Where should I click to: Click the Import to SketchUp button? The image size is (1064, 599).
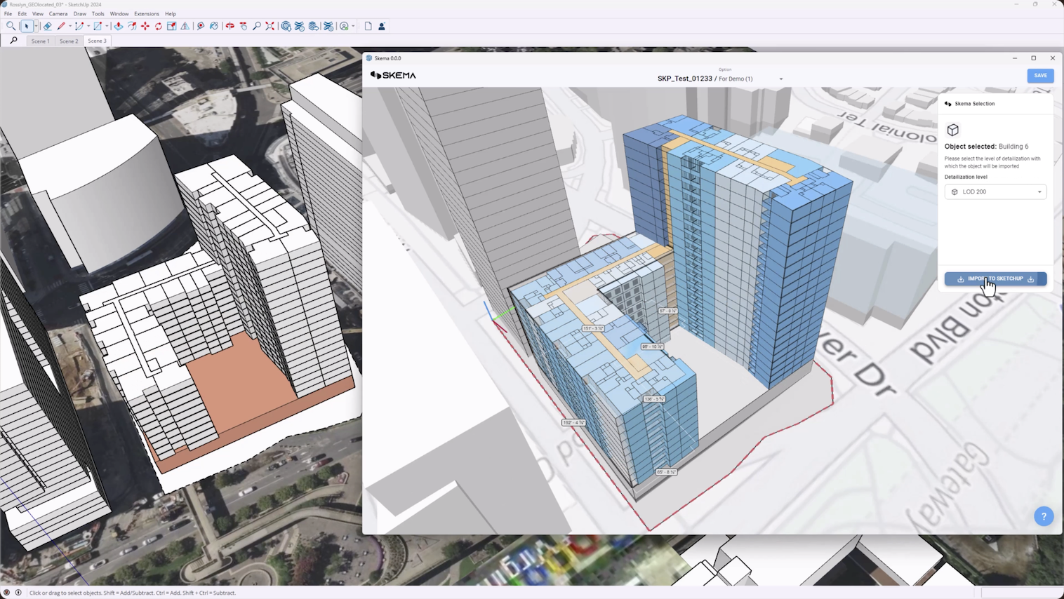(x=995, y=278)
